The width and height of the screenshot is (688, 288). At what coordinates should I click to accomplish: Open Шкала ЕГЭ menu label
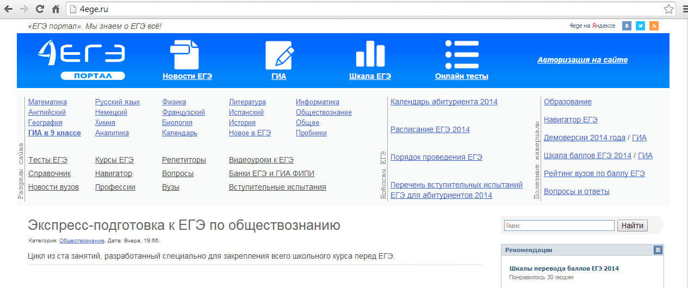coord(370,76)
